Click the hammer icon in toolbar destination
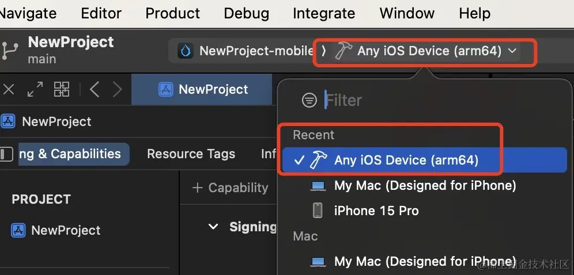 (343, 51)
